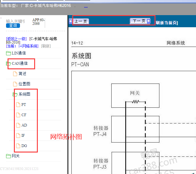The width and height of the screenshot is (196, 174).
Task: Open the CF system diagram page
Action: (x=24, y=115)
